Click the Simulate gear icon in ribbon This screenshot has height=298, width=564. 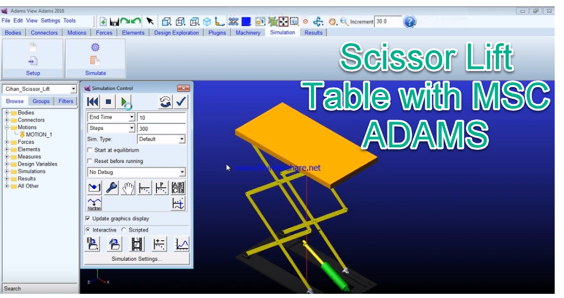[x=95, y=47]
